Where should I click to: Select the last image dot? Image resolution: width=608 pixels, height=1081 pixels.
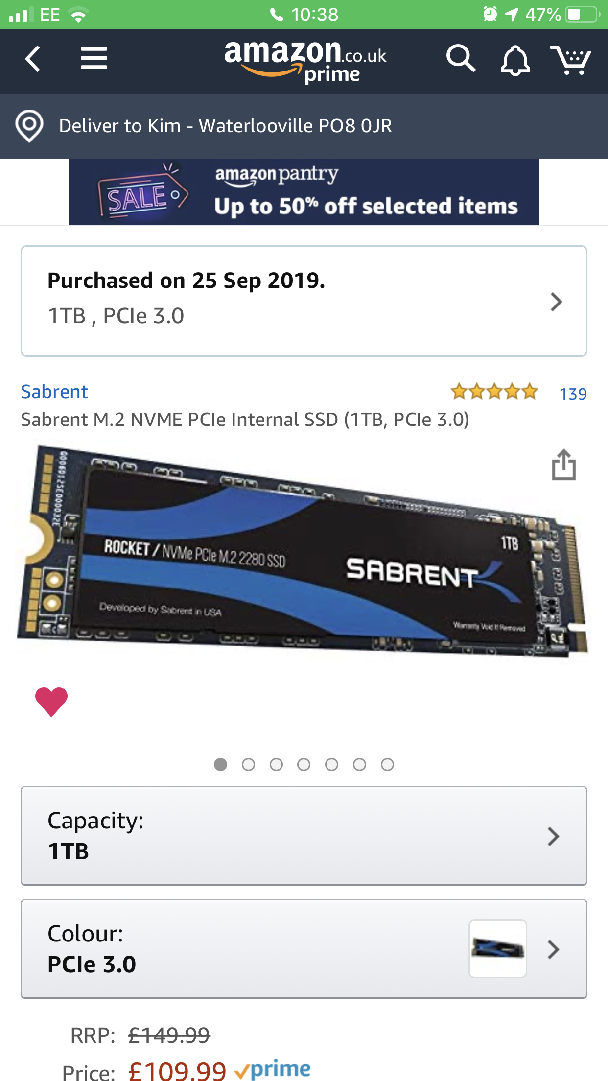[x=388, y=765]
